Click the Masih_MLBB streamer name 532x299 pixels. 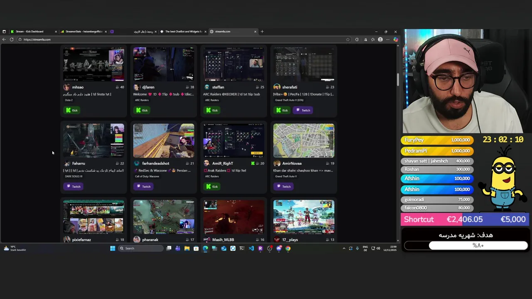tap(223, 240)
